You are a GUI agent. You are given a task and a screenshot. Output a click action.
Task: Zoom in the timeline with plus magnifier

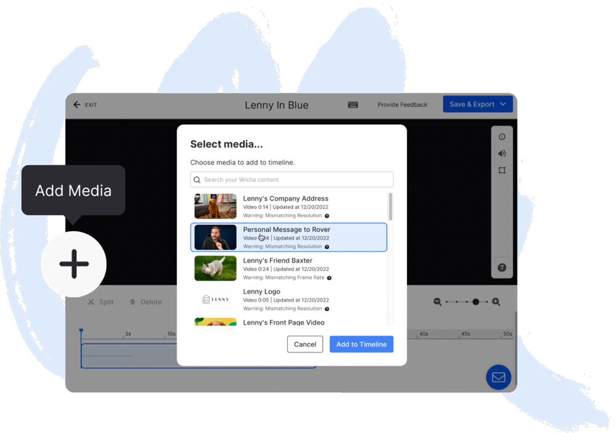pos(496,301)
